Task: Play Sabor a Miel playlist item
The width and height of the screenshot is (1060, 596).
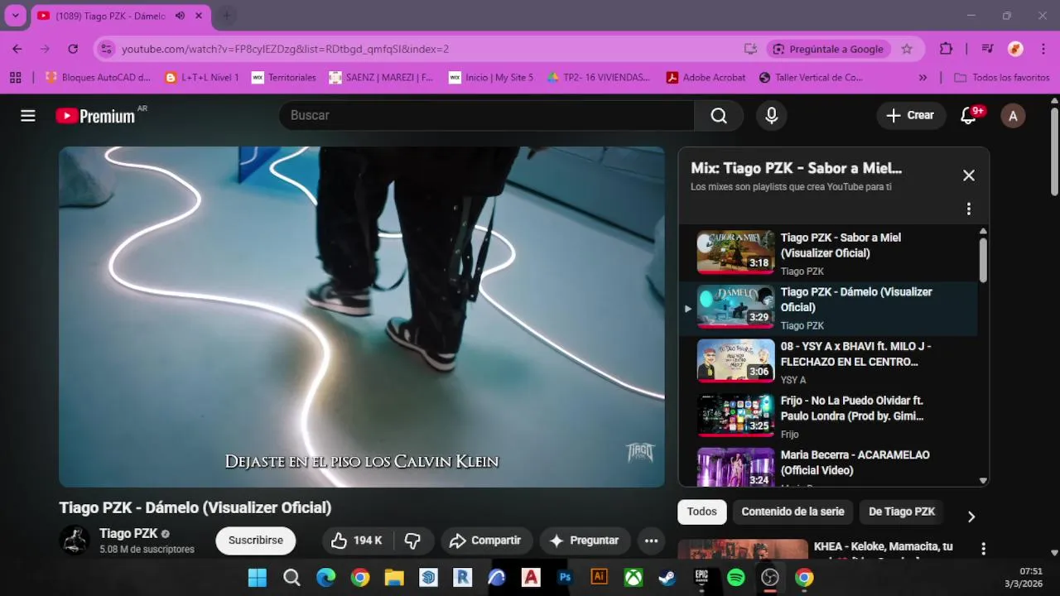Action: pos(828,253)
